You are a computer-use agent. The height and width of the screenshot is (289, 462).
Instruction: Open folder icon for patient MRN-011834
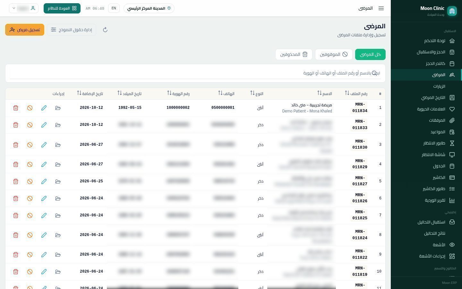58,108
